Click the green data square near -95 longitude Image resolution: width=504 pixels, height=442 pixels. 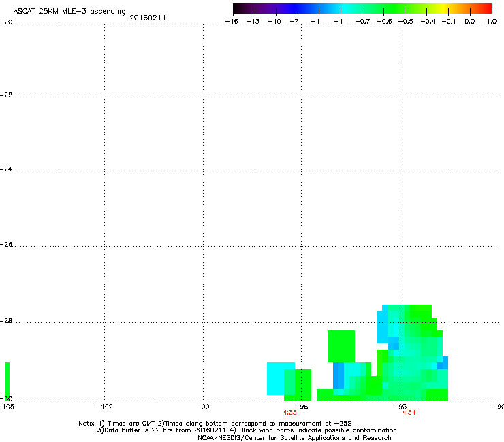[341, 346]
